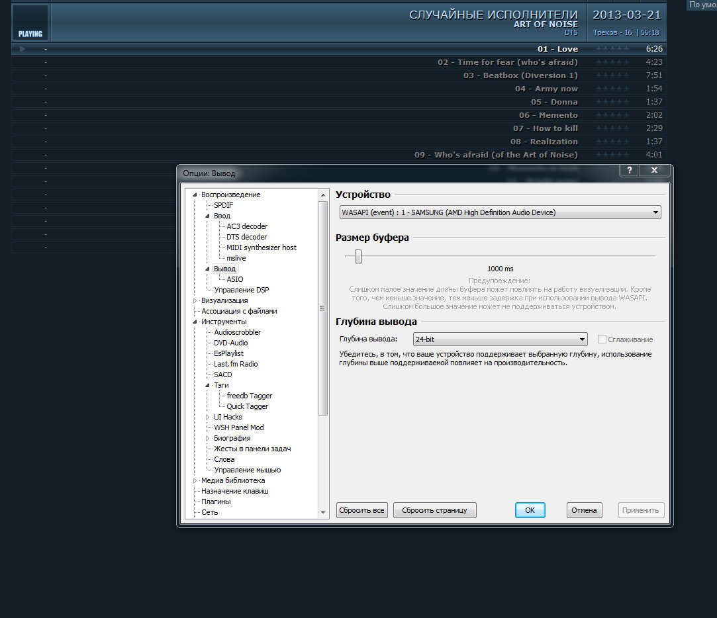Set star rating on track 01 - Love
The height and width of the screenshot is (618, 717).
(x=611, y=49)
